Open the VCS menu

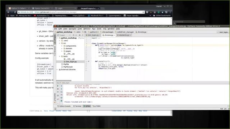[x=105, y=29]
